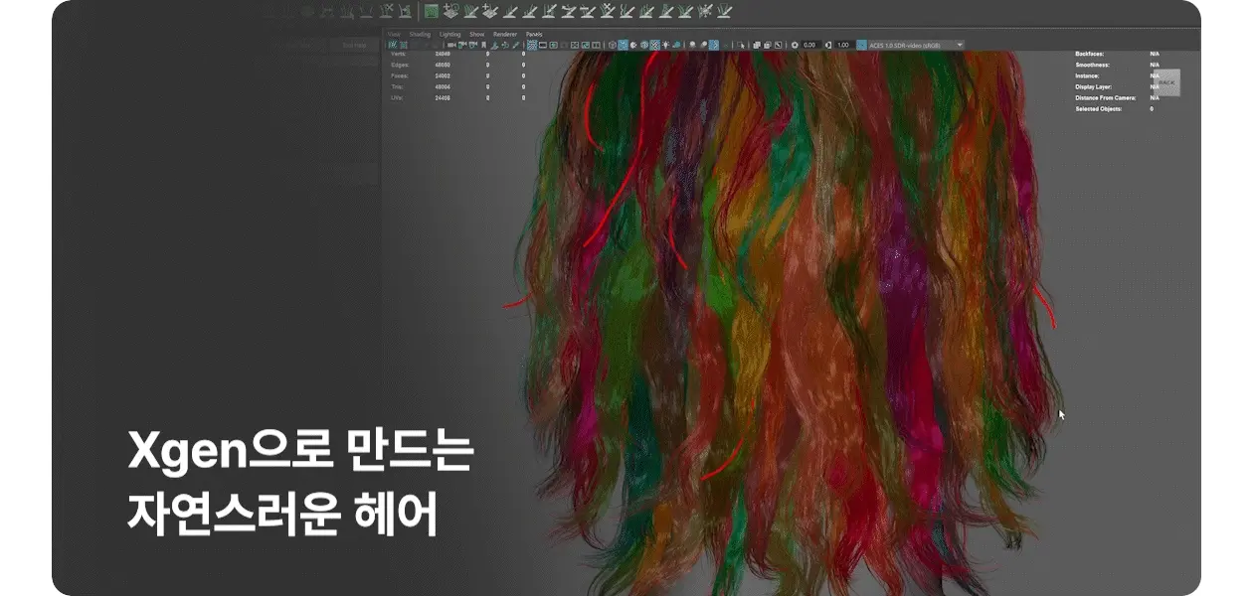The height and width of the screenshot is (596, 1253).
Task: Click the BACK face of the view cube
Action: click(1165, 82)
